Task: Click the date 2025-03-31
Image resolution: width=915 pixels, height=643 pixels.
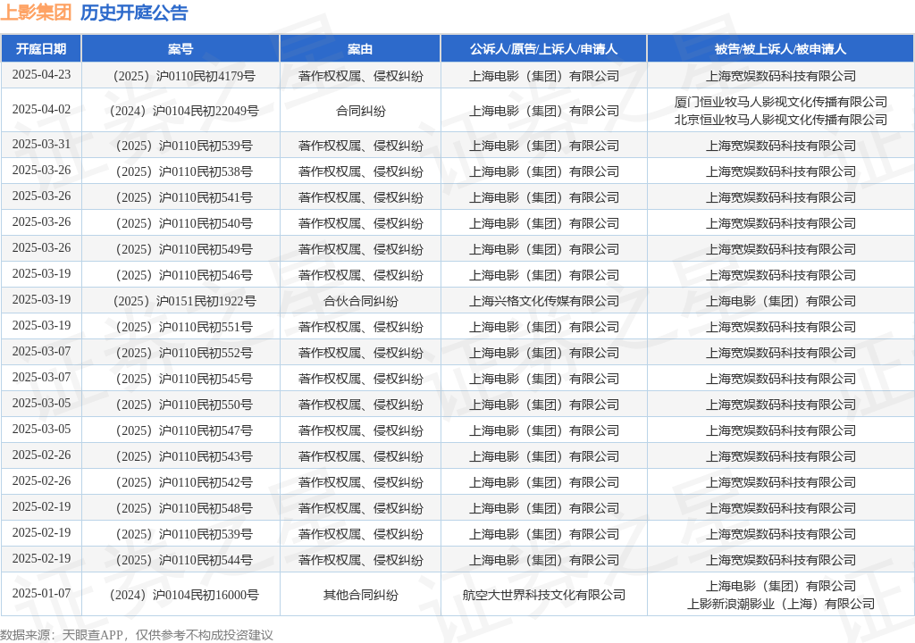Action: 41,144
